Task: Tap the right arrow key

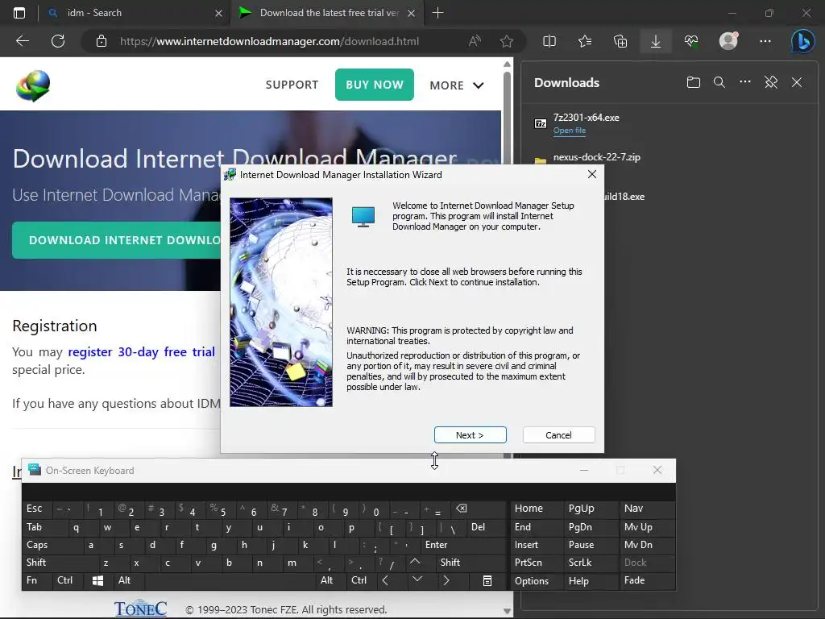Action: 446,580
